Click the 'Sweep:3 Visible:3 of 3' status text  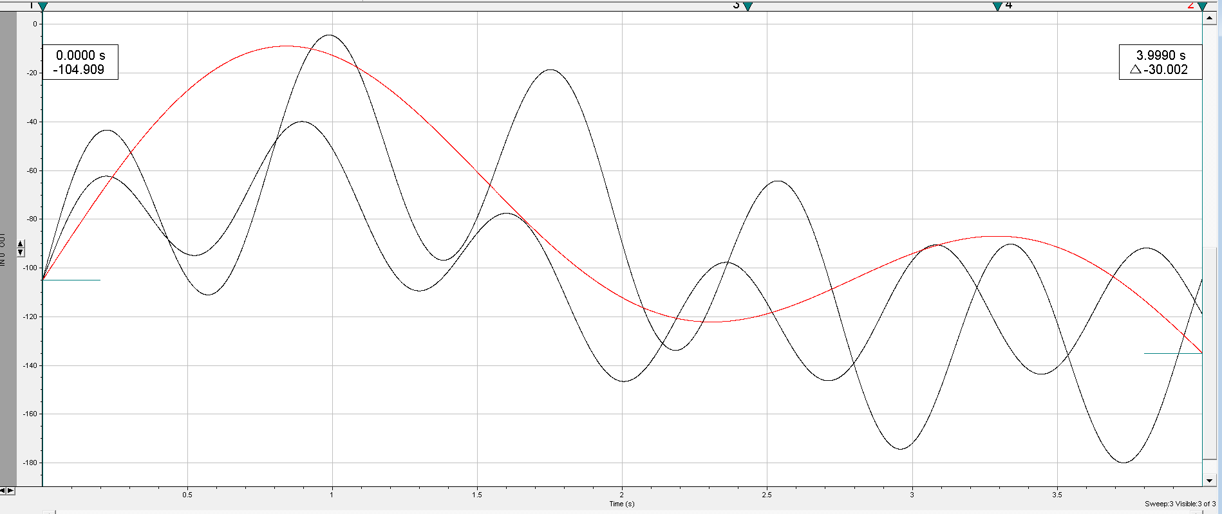click(1180, 504)
